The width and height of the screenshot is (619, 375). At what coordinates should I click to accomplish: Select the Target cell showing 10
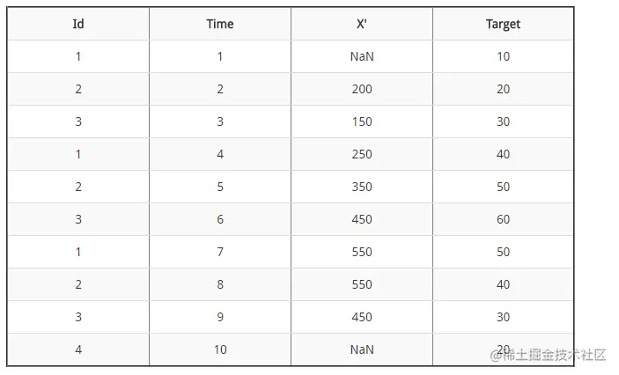503,56
